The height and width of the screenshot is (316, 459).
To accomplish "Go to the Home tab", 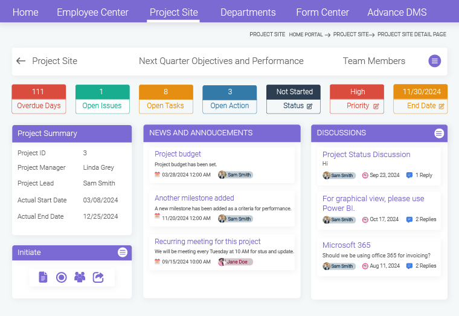I will click(25, 12).
